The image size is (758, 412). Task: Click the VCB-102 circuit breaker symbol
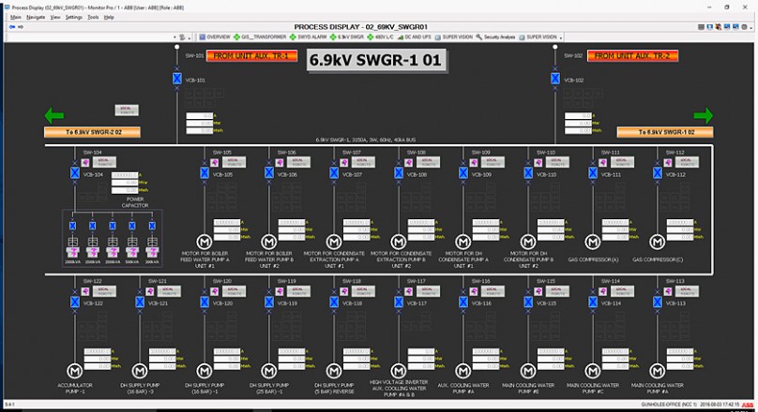click(x=555, y=79)
